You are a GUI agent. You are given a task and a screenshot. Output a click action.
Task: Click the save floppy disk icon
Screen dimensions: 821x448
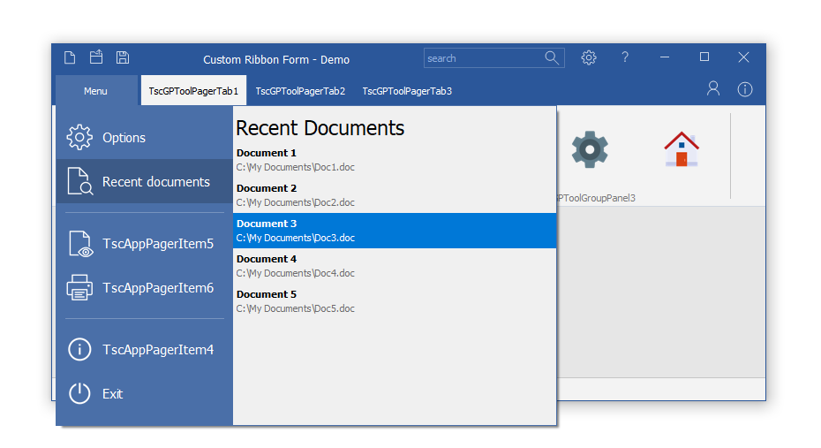click(123, 57)
